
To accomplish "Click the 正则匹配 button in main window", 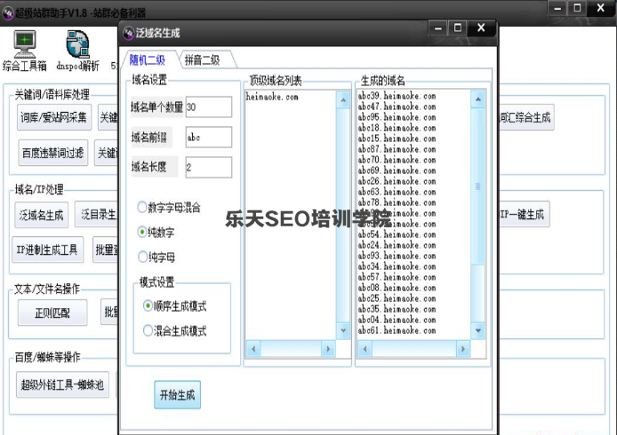I will [52, 312].
